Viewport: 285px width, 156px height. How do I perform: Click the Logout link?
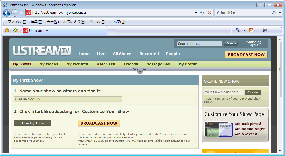point(253,45)
